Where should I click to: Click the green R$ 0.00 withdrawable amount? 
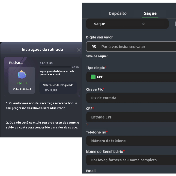(22, 83)
